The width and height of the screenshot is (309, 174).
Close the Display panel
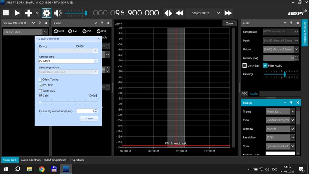pos(297,102)
